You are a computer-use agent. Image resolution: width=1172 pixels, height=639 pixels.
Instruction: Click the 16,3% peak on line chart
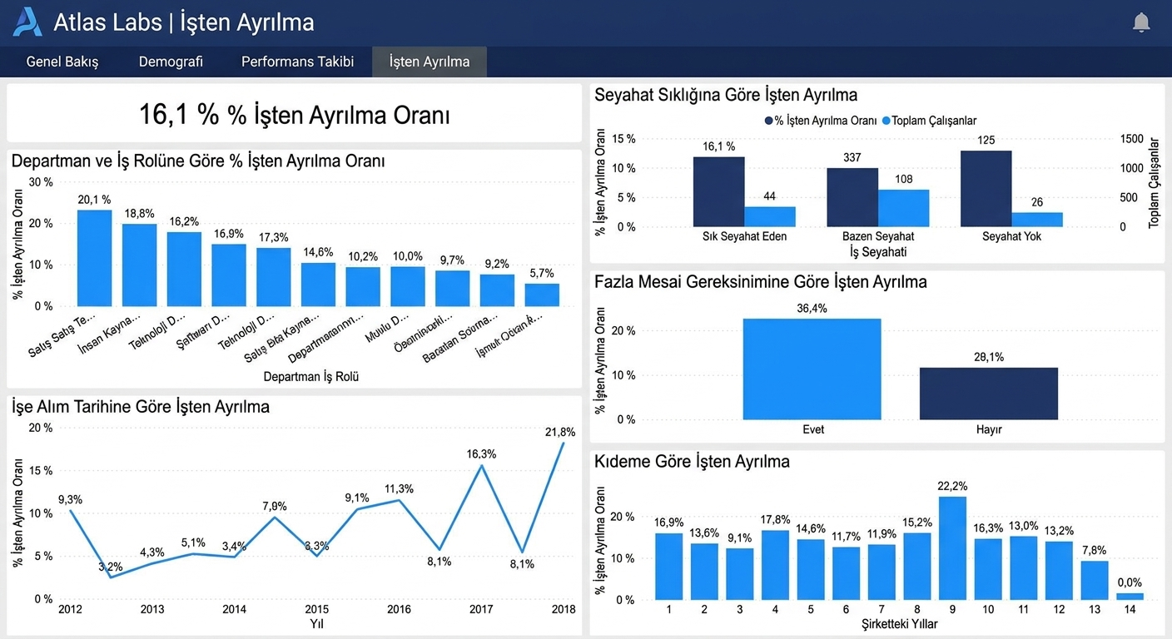(481, 465)
